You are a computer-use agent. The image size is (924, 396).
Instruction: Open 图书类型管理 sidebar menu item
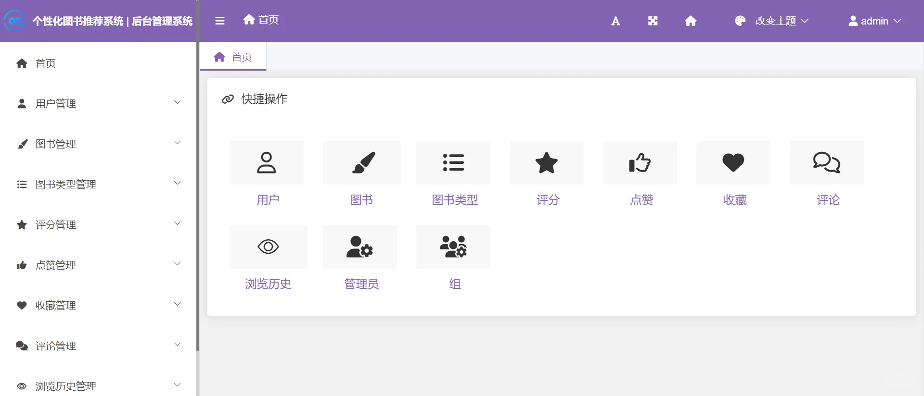98,184
